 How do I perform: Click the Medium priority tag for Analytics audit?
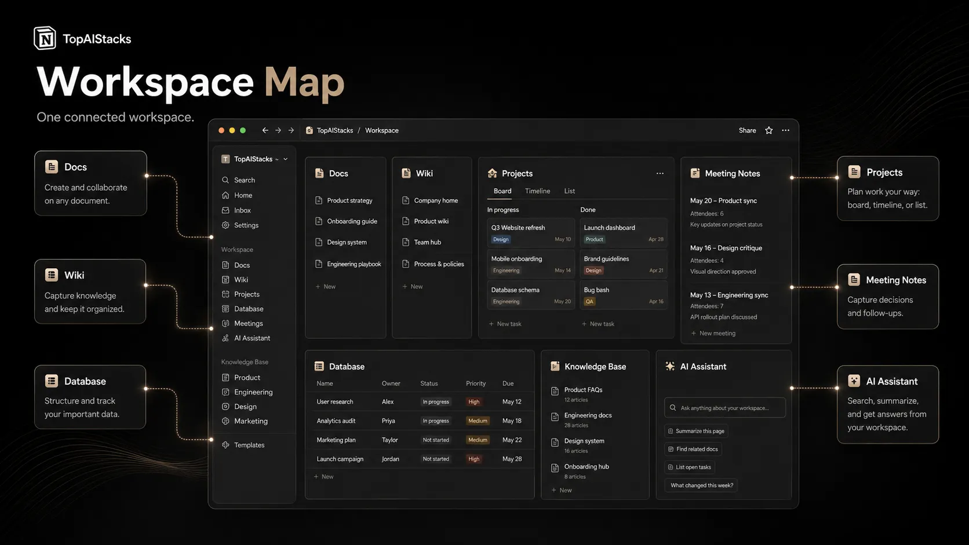tap(478, 421)
